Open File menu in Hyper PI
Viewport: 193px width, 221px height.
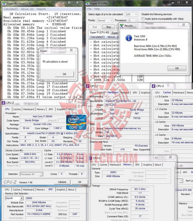[x=89, y=9]
